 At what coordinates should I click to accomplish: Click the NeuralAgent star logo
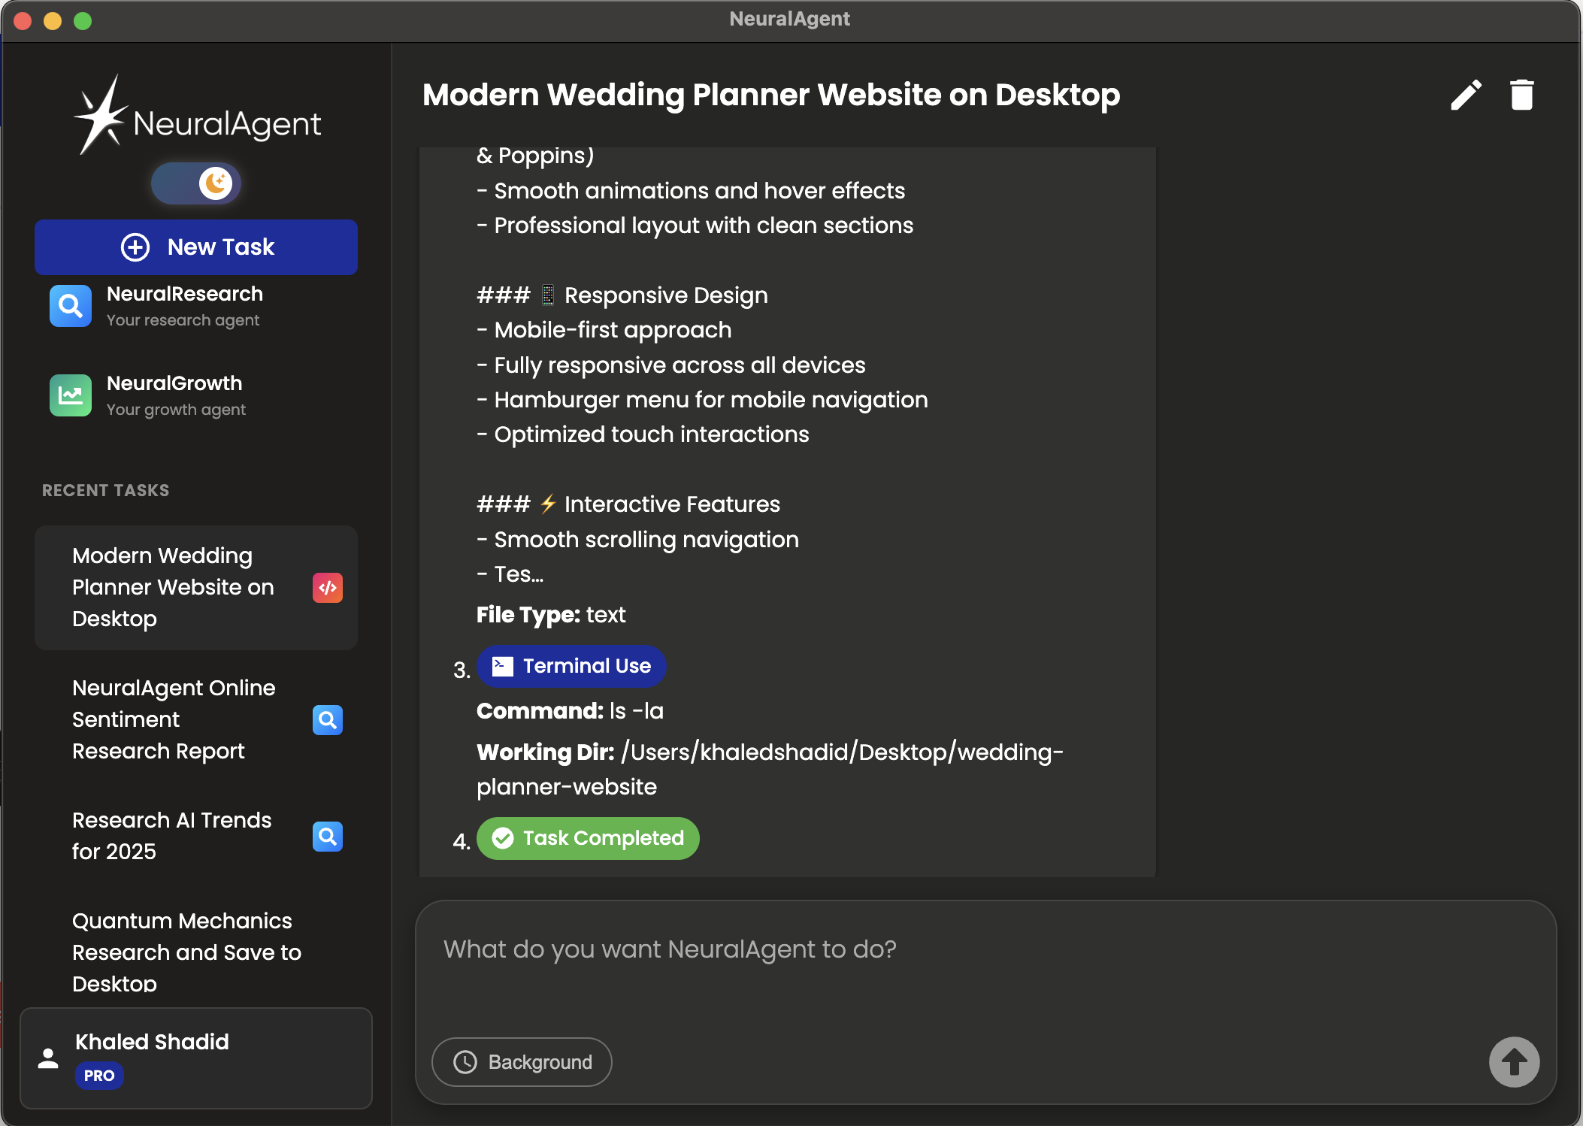pos(101,117)
